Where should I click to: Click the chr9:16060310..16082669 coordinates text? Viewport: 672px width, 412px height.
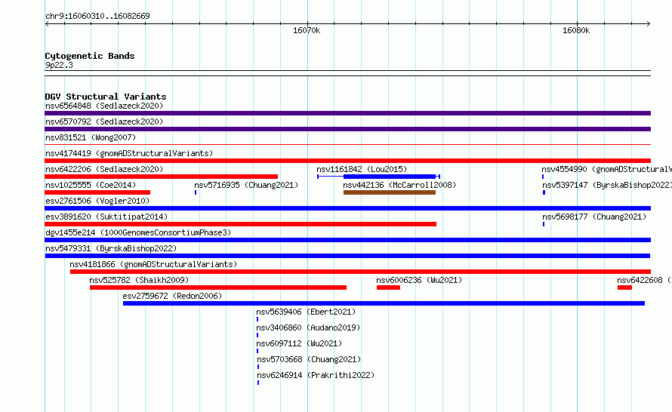[x=97, y=16]
